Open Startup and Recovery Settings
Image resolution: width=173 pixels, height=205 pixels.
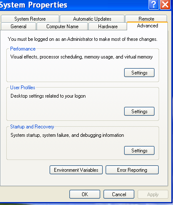tap(139, 151)
